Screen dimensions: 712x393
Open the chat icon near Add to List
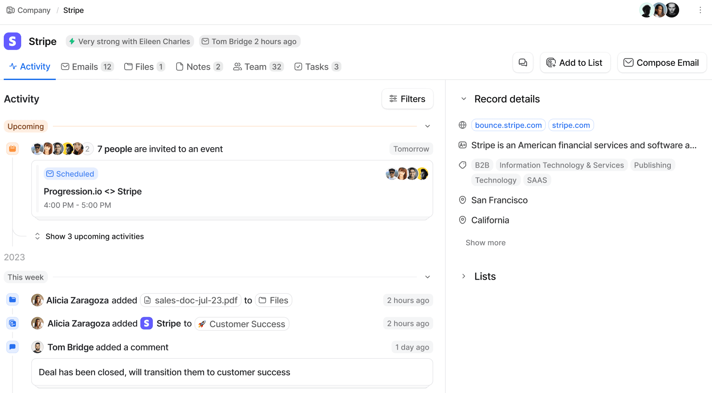[x=522, y=63]
